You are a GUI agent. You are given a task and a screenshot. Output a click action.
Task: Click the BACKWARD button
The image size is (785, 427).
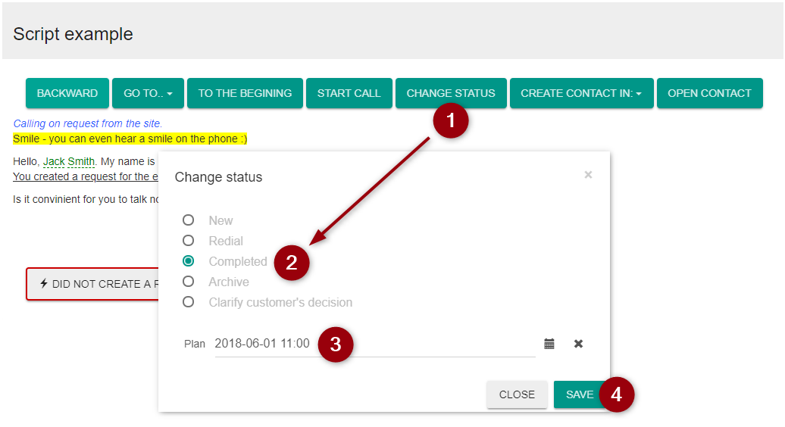tap(67, 93)
